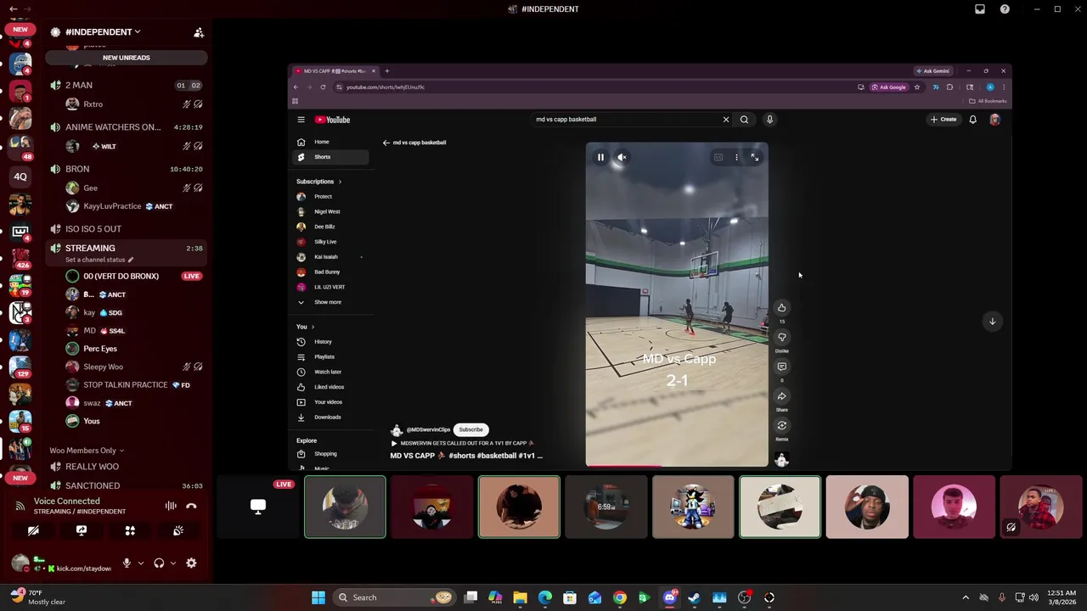Select the STREAMING voice channel
This screenshot has height=611, width=1087.
click(x=90, y=248)
